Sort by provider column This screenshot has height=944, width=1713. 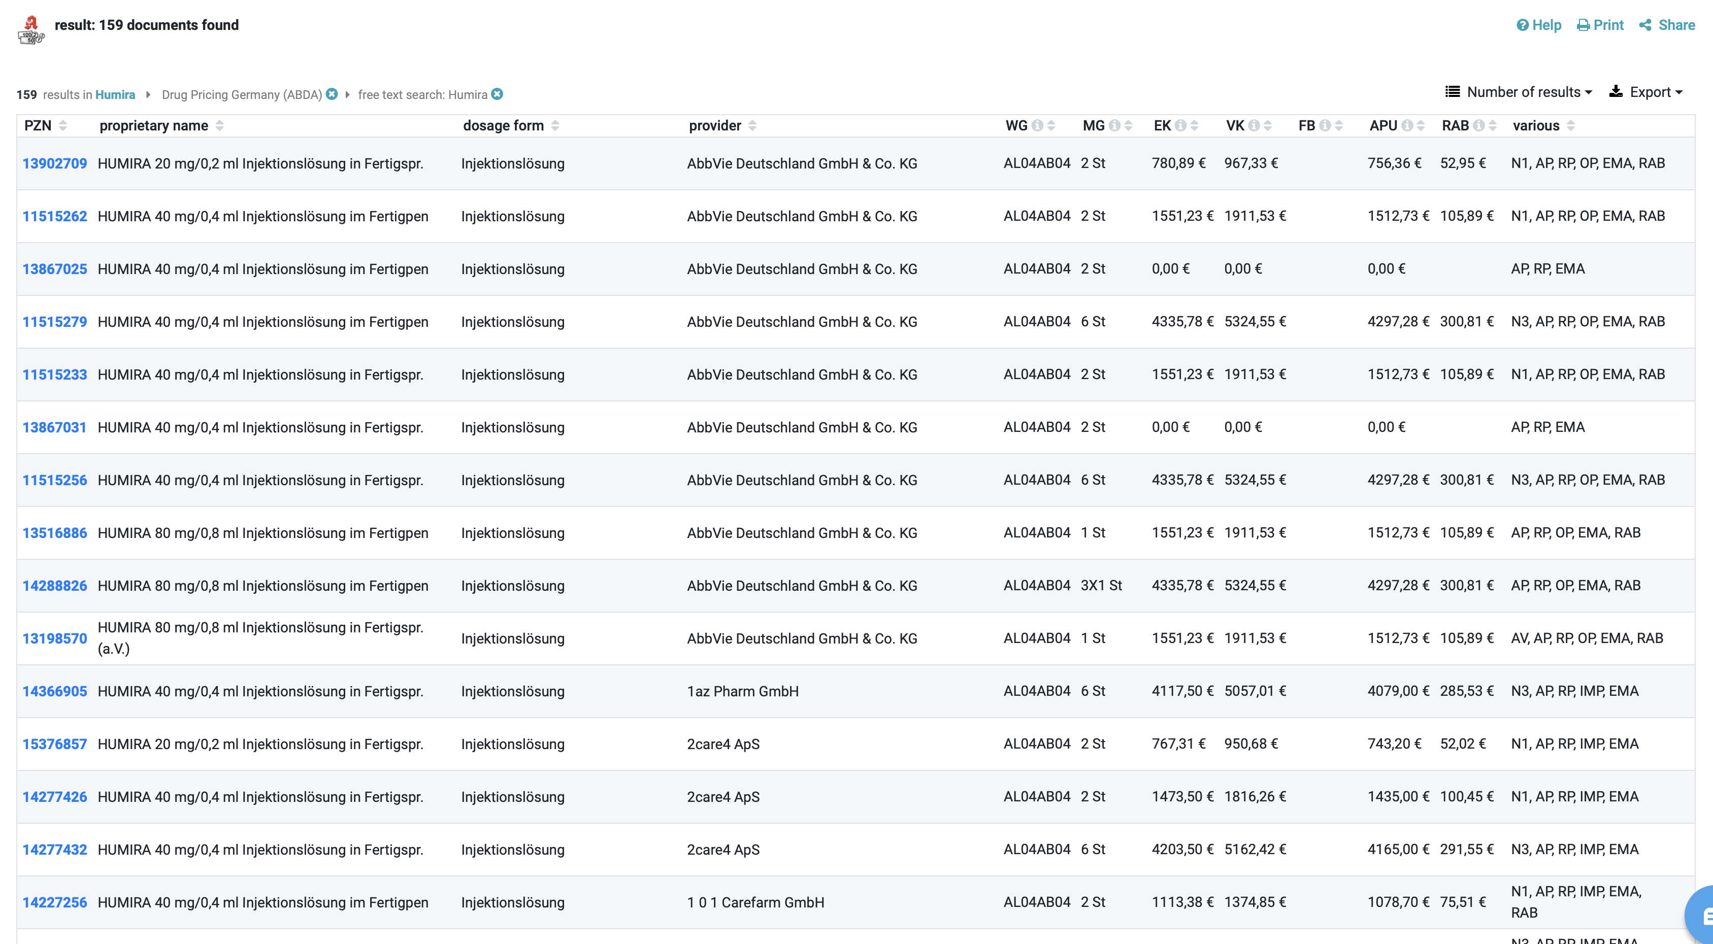pyautogui.click(x=752, y=126)
